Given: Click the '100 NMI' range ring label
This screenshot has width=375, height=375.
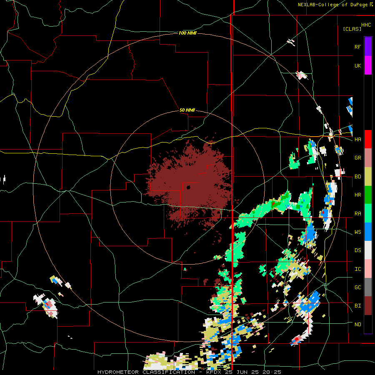Looking at the screenshot, I should click(187, 33).
